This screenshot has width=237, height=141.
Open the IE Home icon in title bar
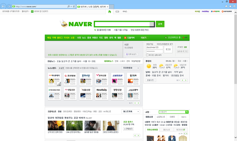coord(226,6)
